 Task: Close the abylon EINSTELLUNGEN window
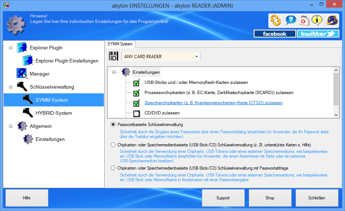tap(334, 4)
